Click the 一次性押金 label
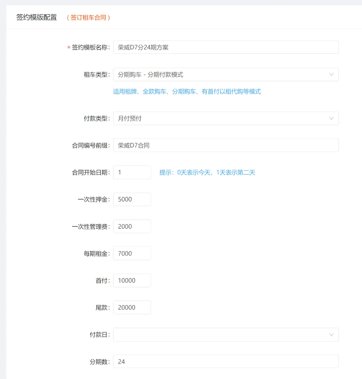 click(94, 200)
